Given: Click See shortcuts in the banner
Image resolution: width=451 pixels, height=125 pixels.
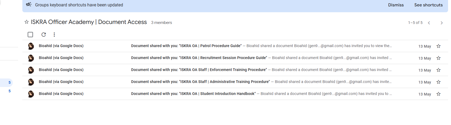Looking at the screenshot, I should (428, 5).
